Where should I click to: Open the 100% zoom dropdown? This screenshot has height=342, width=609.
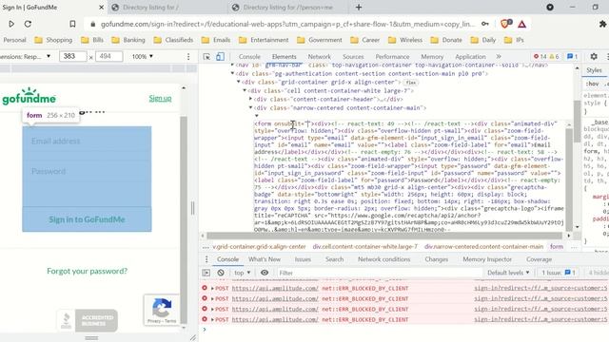point(143,57)
